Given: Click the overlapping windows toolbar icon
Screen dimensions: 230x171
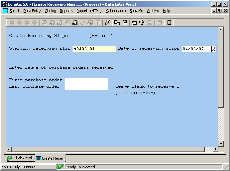Looking at the screenshot, I should click(x=117, y=23).
